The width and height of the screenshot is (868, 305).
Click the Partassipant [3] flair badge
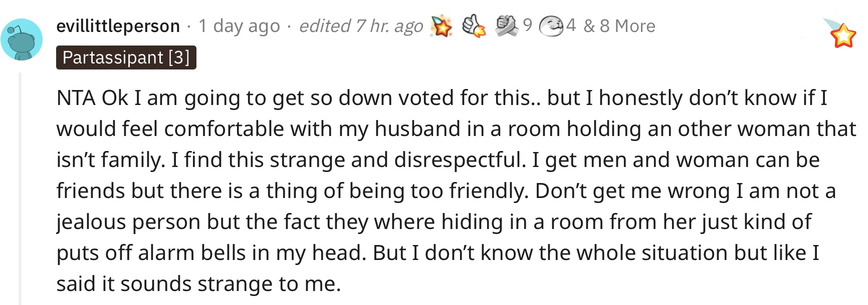click(126, 57)
